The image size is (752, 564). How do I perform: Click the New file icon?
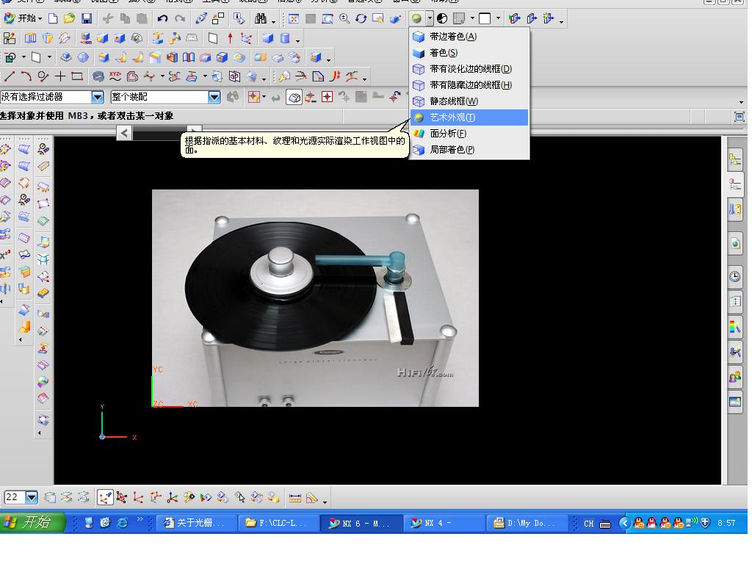click(53, 18)
